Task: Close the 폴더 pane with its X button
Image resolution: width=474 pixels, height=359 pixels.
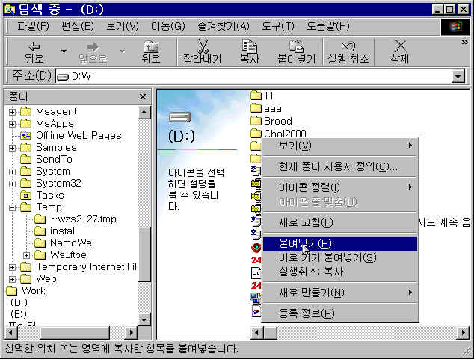Action: (143, 97)
